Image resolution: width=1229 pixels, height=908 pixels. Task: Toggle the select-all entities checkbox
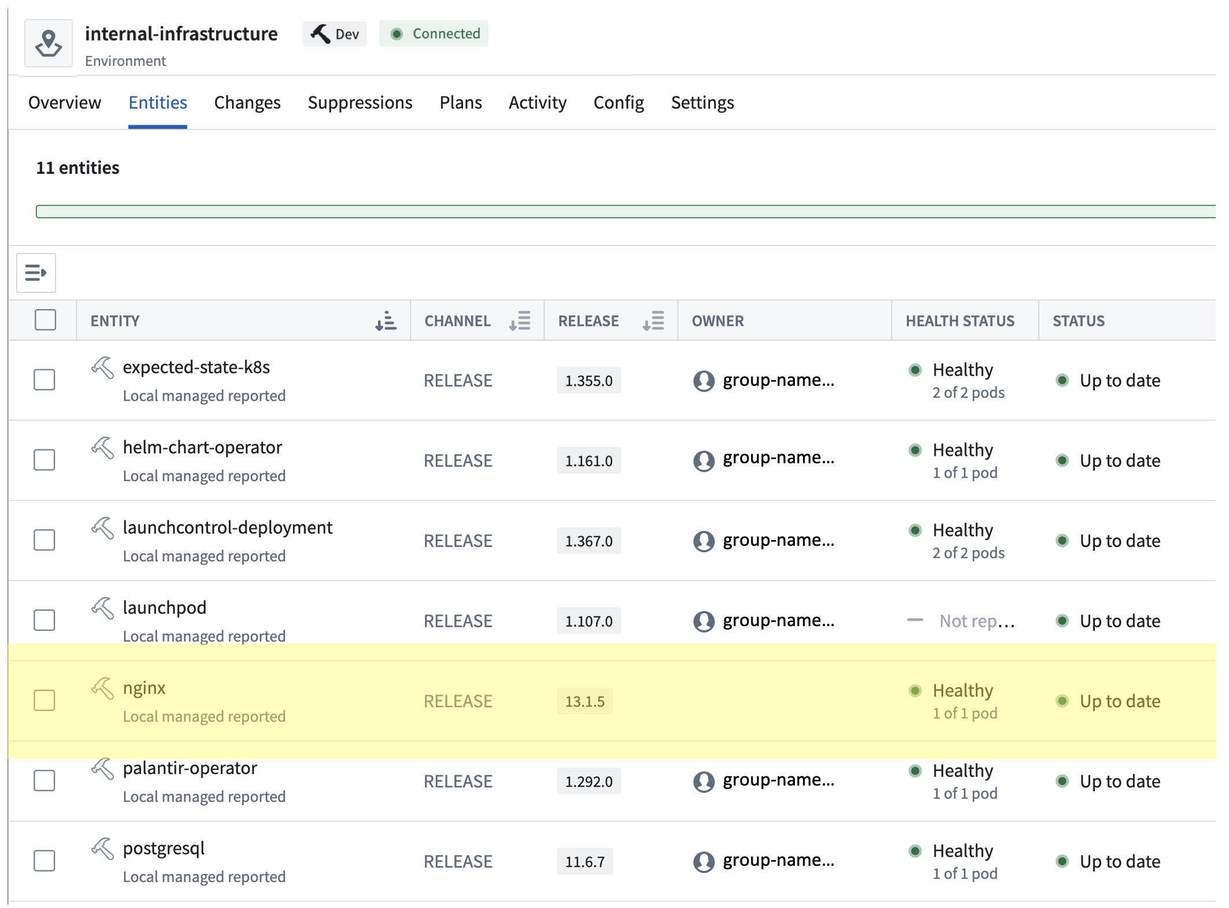[x=45, y=320]
